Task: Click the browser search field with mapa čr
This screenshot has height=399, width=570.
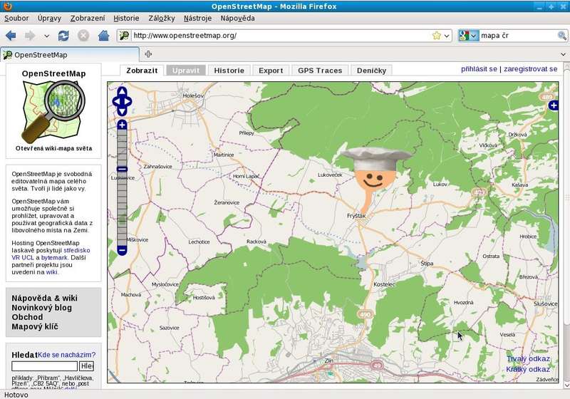Action: [518, 36]
